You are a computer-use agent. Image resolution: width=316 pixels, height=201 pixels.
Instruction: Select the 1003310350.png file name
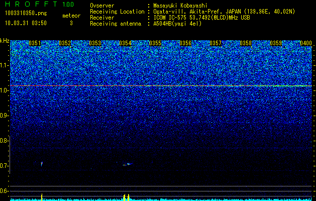[26, 14]
